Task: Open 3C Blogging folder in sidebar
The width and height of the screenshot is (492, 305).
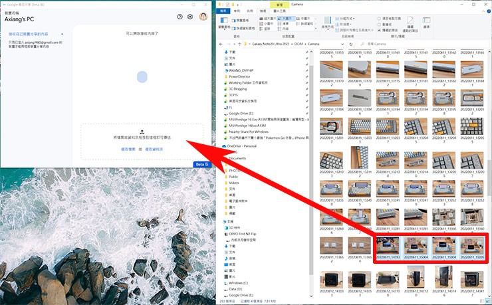Action: (x=237, y=89)
